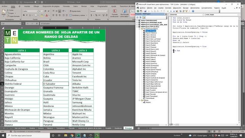This screenshot has height=138, width=245.
Task: Save the VBA project with disk icon
Action: point(145,11)
